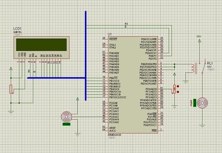
Task: Click the RL1 relay label
Action: tap(210, 63)
